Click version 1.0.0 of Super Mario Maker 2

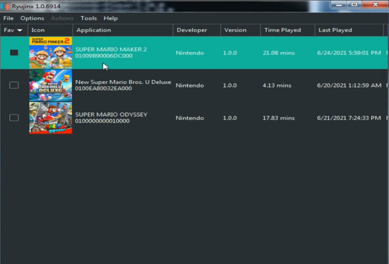point(230,53)
